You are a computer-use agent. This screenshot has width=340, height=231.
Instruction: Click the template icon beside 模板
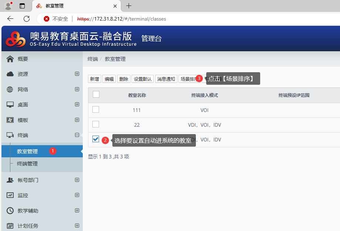10,120
